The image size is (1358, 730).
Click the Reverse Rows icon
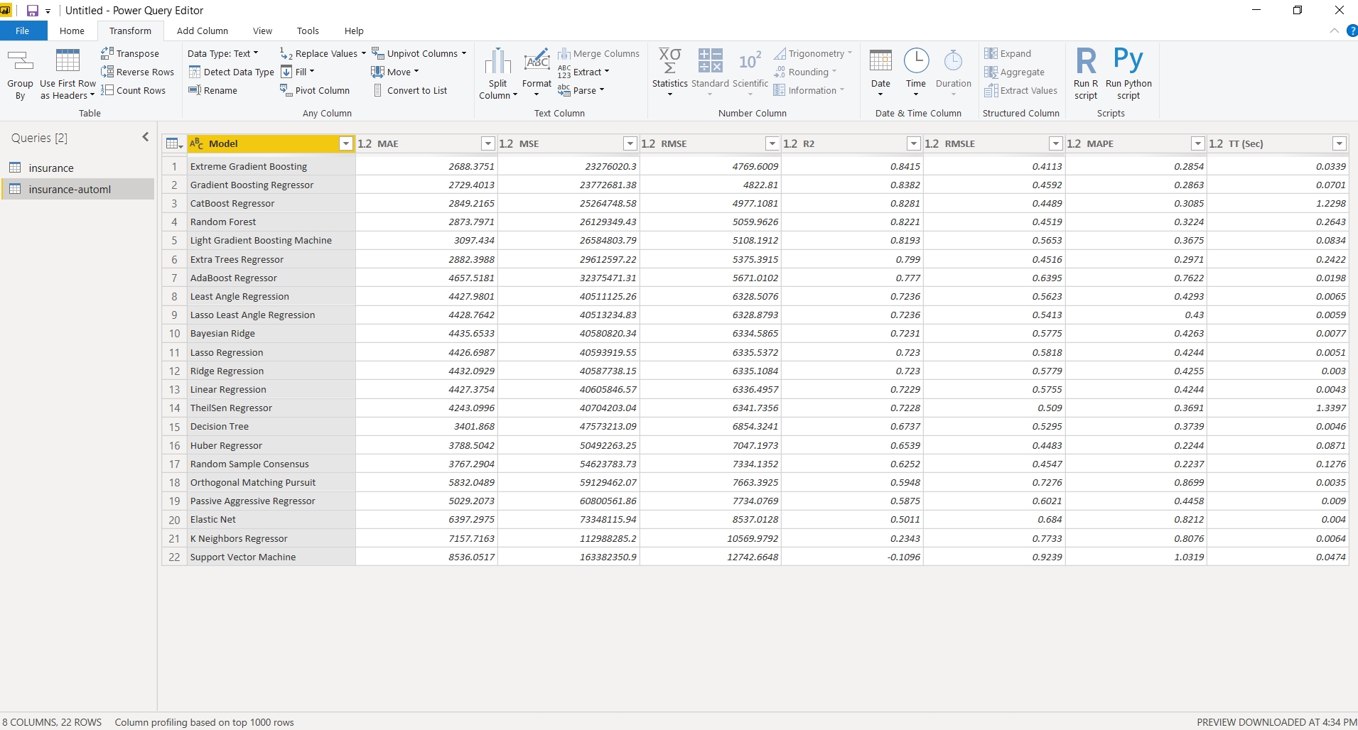(107, 72)
